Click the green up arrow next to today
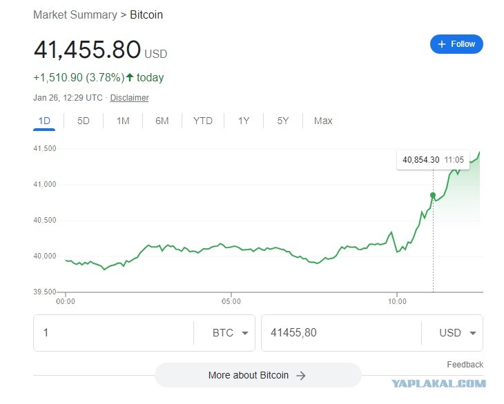 click(x=130, y=77)
